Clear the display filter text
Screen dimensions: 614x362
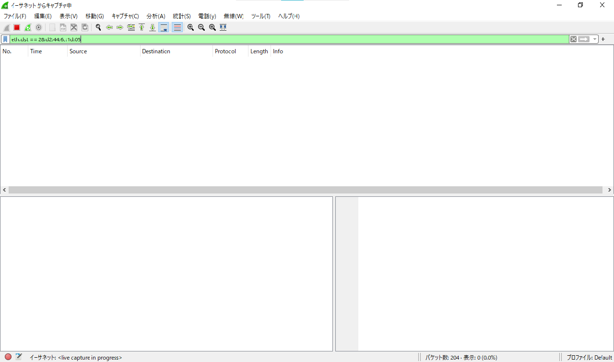pyautogui.click(x=573, y=39)
